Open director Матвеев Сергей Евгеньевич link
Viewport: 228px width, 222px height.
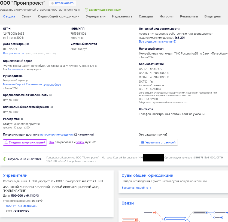tap(22, 85)
